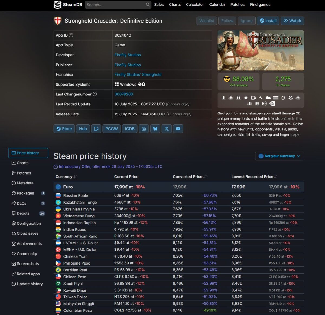The height and width of the screenshot is (315, 325).
Task: Click the Remote Play feature icon
Action: click(x=265, y=104)
